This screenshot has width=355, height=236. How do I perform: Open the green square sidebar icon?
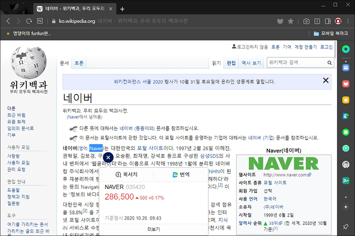(x=346, y=132)
